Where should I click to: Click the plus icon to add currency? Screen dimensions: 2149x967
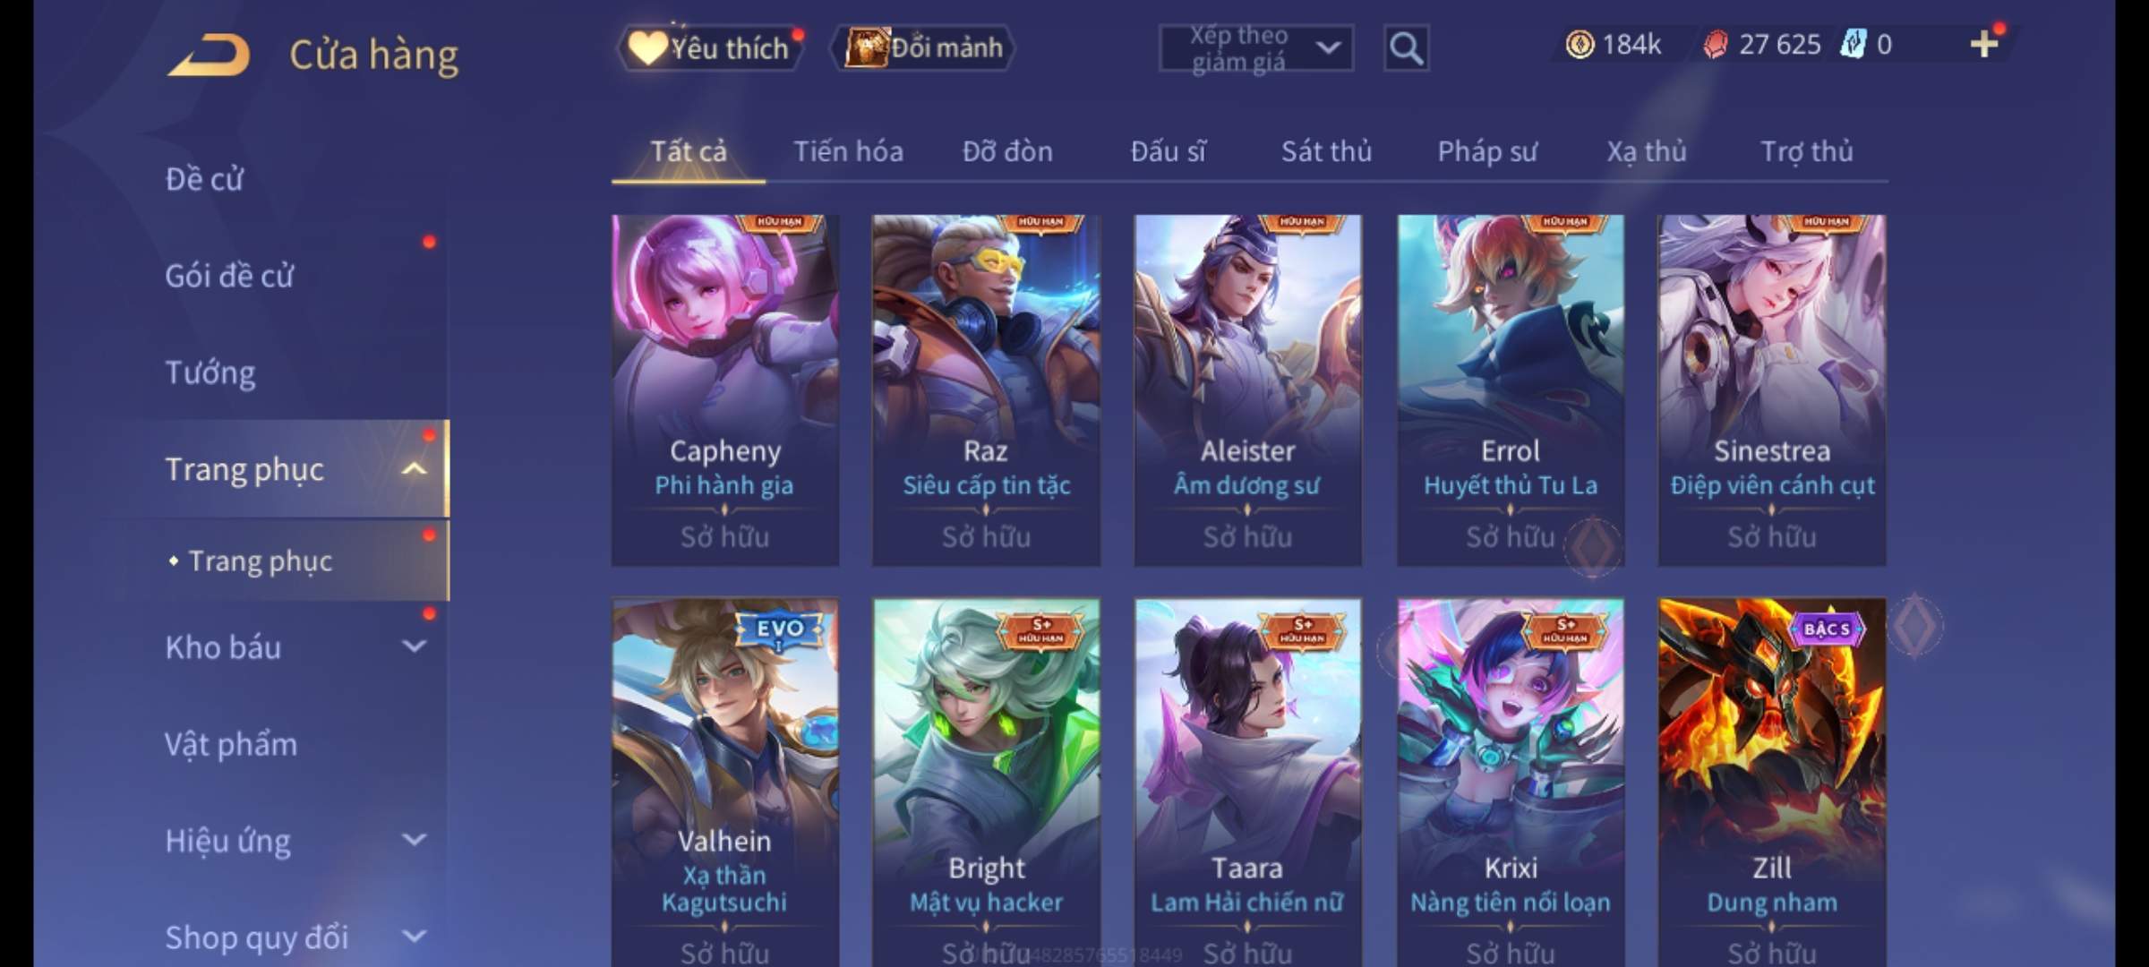pos(1984,43)
